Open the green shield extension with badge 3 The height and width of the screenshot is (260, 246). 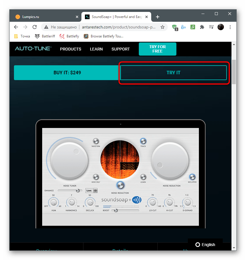click(175, 27)
